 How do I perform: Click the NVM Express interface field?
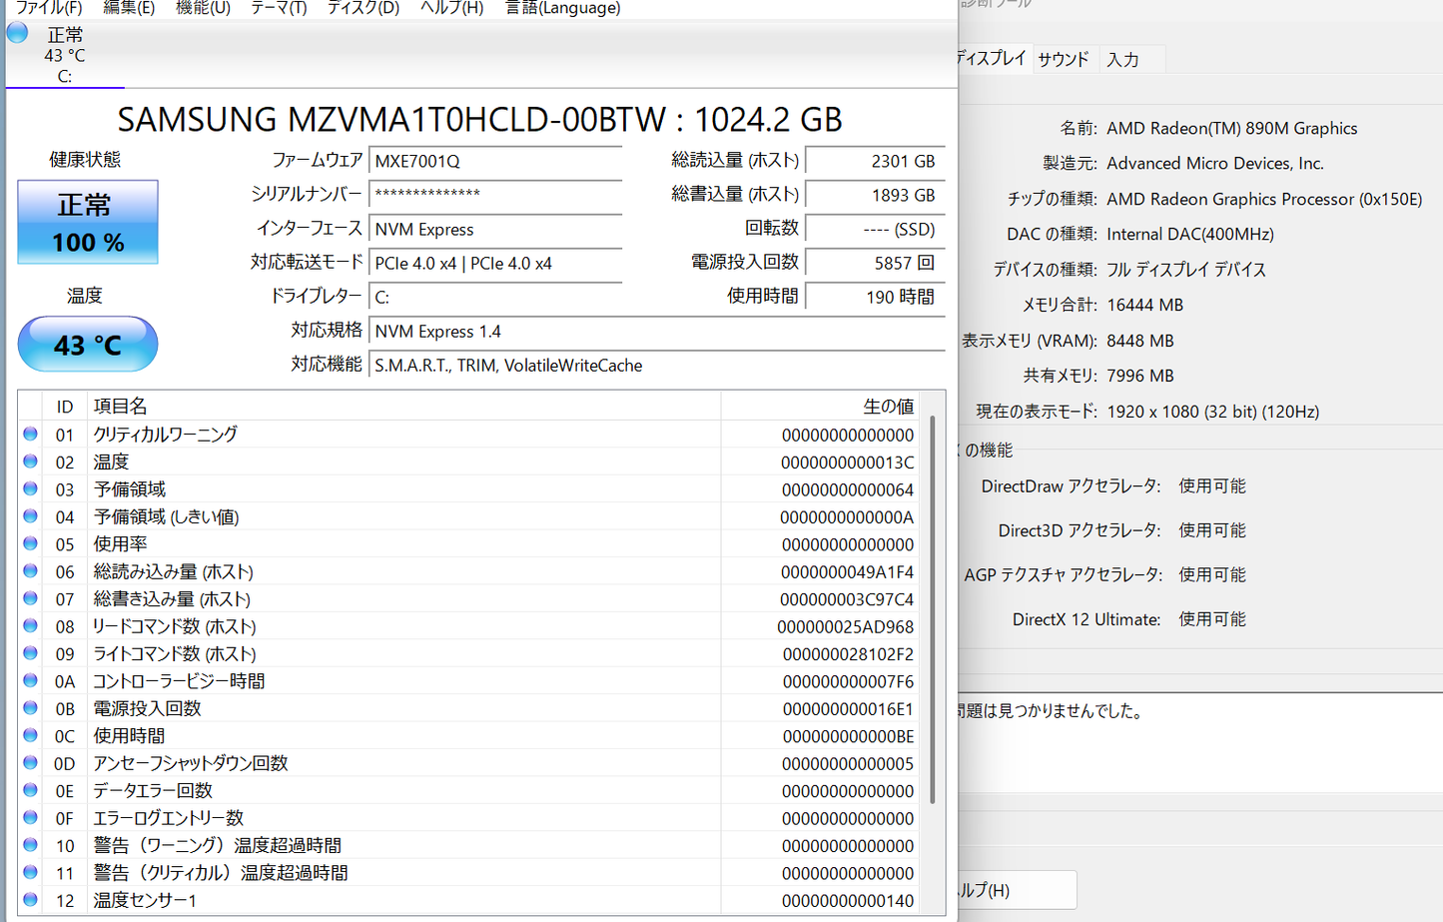click(x=495, y=229)
